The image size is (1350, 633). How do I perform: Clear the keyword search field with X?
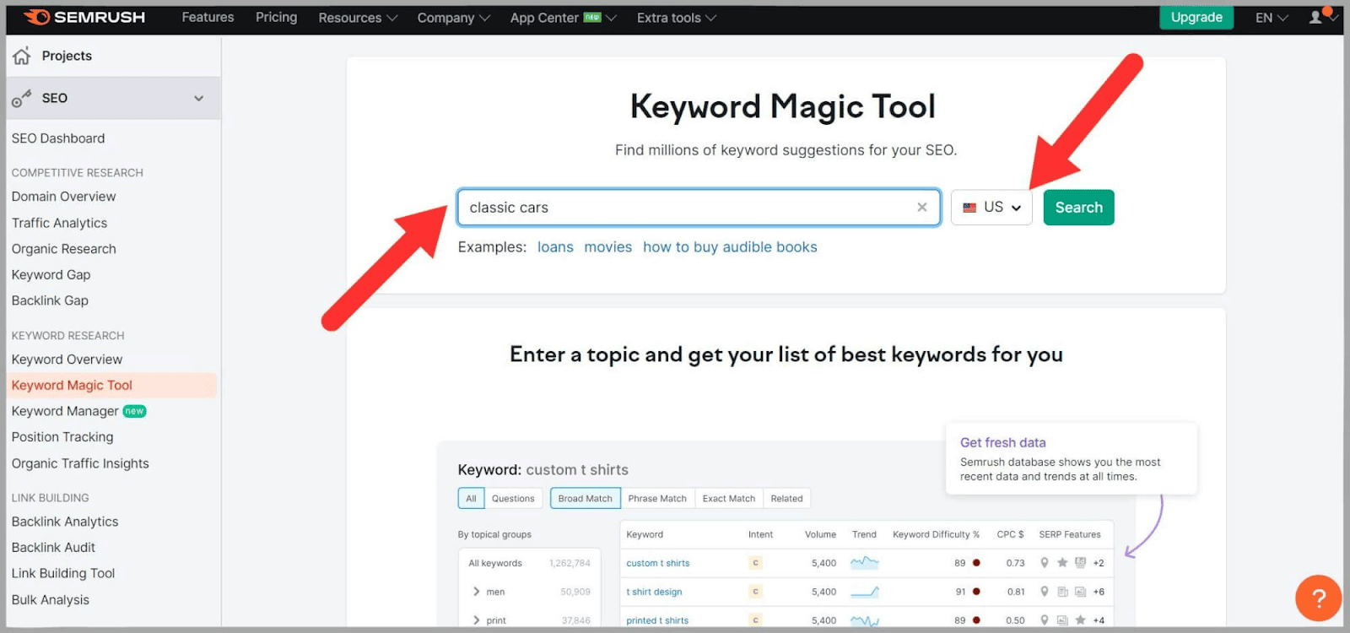point(922,207)
